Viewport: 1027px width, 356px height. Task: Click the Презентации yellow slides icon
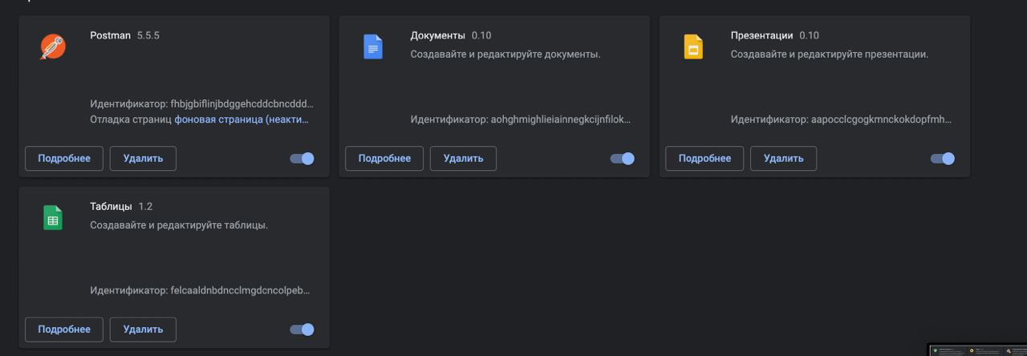[693, 47]
